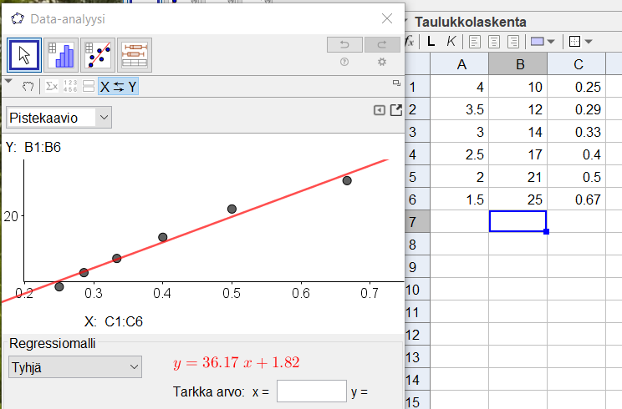Select Two Variable Regression Analysis tool
622x409 pixels.
(98, 55)
